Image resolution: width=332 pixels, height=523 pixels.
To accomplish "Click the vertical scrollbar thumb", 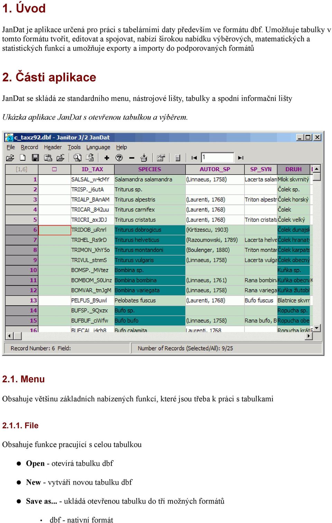I will tap(317, 177).
